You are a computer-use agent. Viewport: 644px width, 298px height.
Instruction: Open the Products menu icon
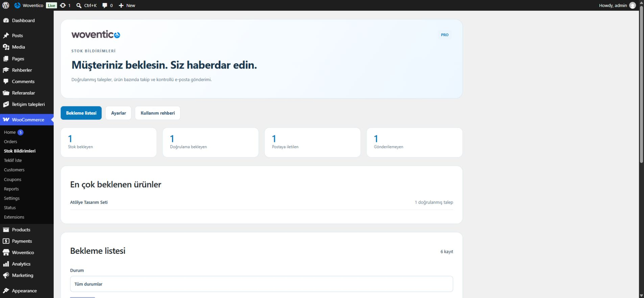pyautogui.click(x=6, y=229)
